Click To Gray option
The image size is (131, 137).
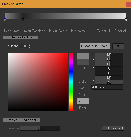click(x=83, y=81)
